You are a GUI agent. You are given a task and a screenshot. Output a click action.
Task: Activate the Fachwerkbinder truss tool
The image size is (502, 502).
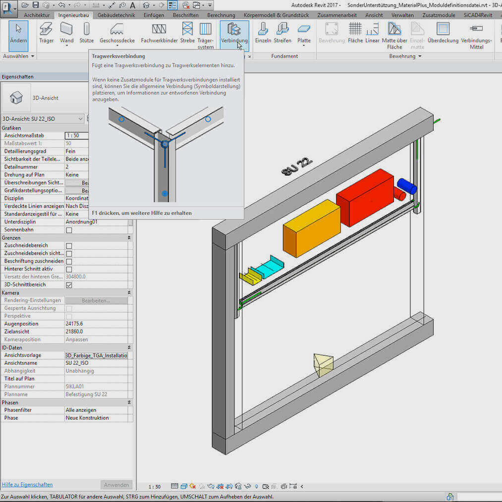coord(159,33)
